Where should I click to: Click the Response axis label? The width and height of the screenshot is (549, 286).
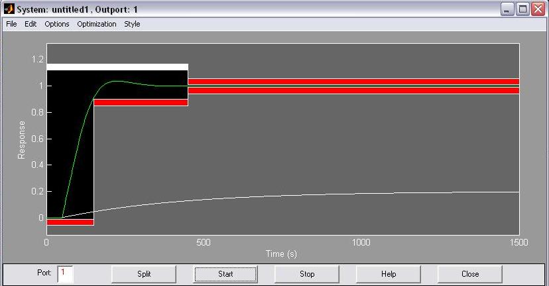tap(21, 140)
